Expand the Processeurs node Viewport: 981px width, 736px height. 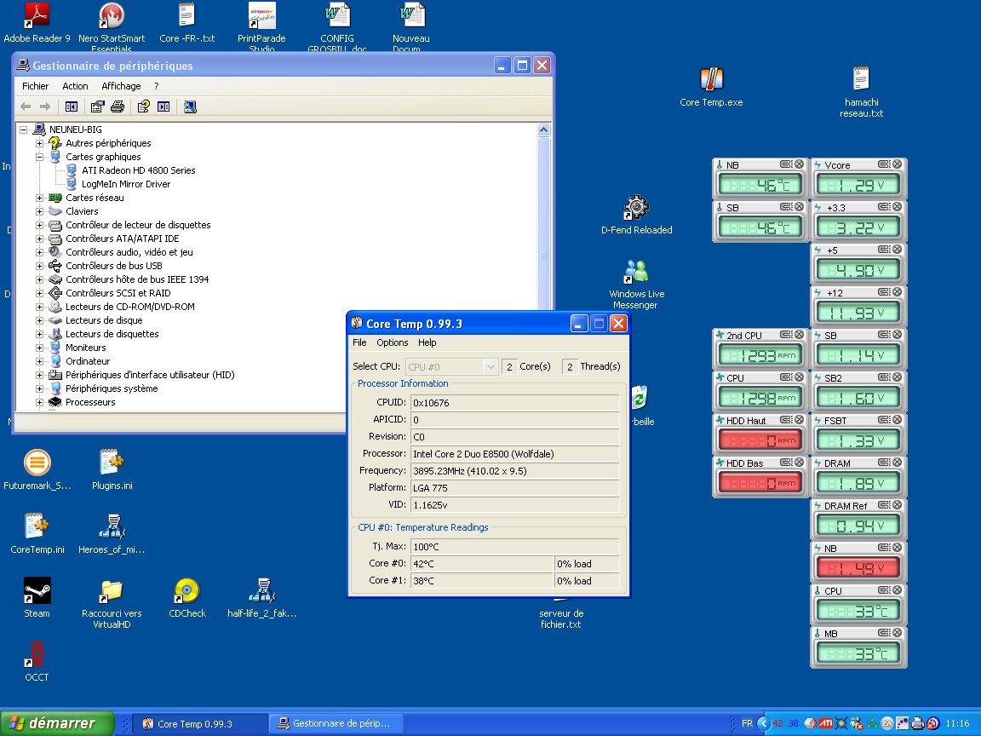point(39,402)
